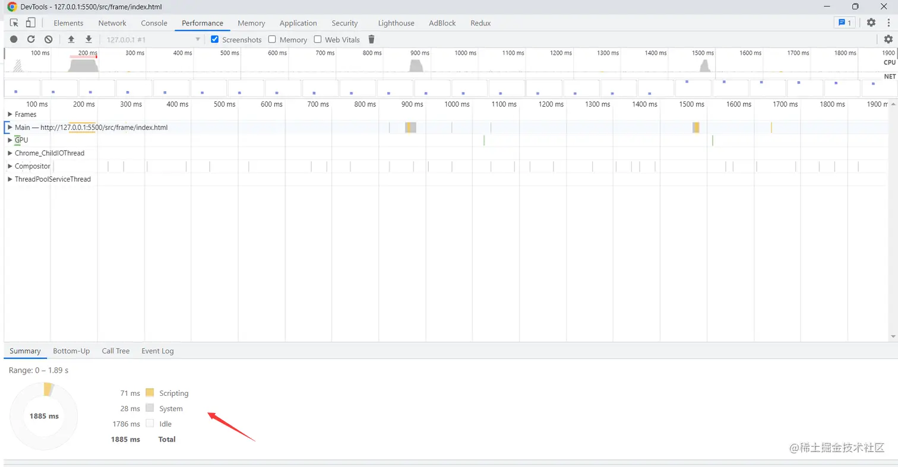Toggle the device toolbar icon
Screen dimensions: 898x467
point(30,23)
